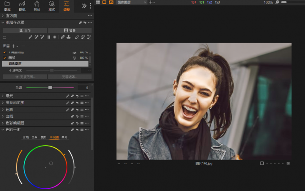Click the 完善遮罩... refine mask button
Image resolution: width=305 pixels, height=191 pixels.
(x=70, y=77)
